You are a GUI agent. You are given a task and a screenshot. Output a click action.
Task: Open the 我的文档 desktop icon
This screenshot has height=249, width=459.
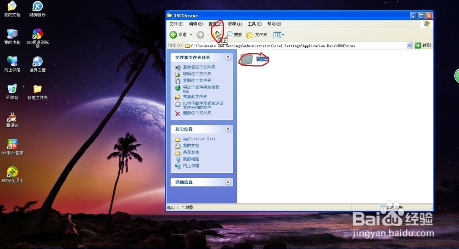pos(12,9)
